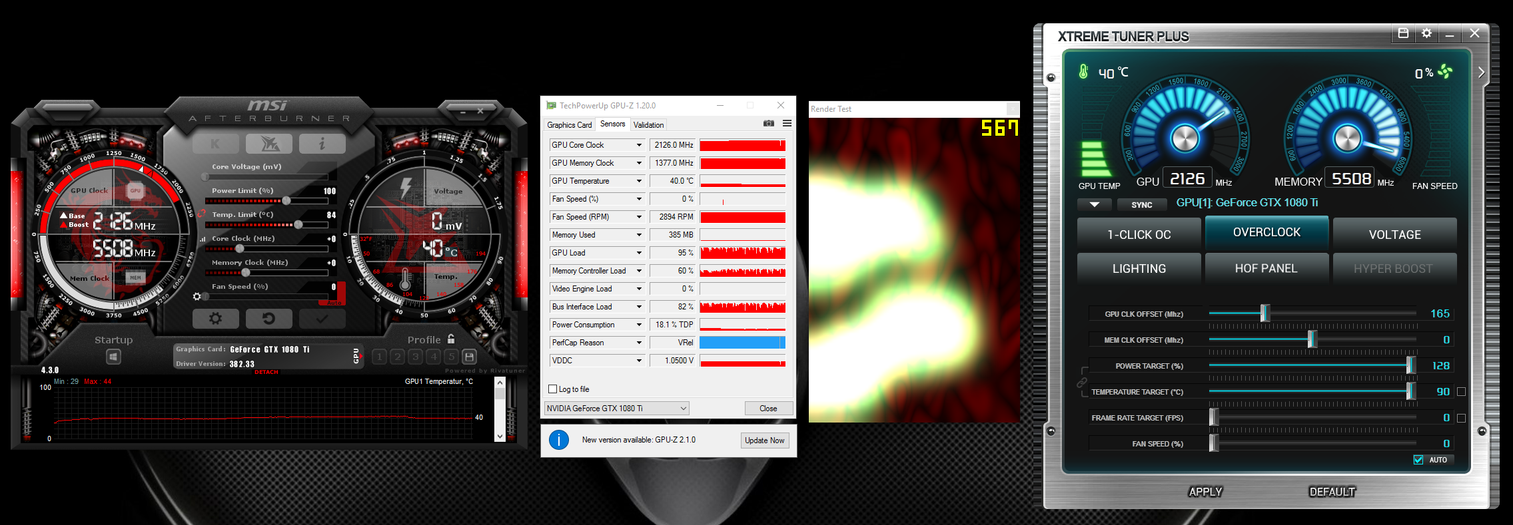The image size is (1513, 525).
Task: Toggle Afterburner Windows startup icon
Action: pos(113,357)
